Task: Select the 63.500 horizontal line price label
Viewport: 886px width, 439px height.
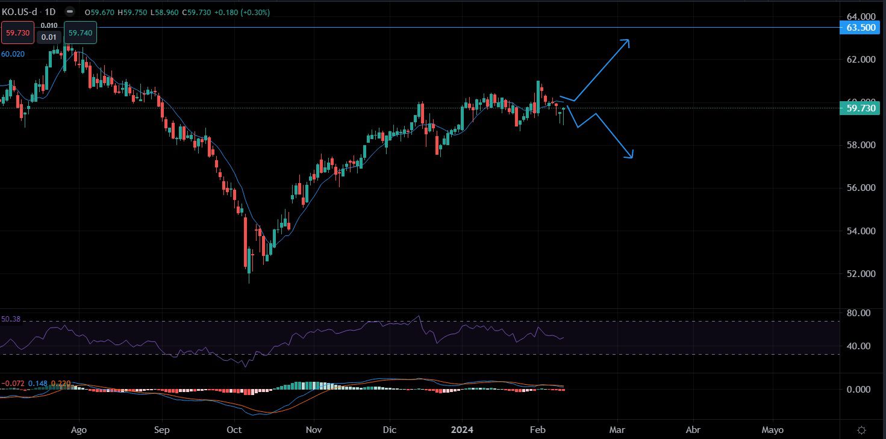Action: [861, 27]
